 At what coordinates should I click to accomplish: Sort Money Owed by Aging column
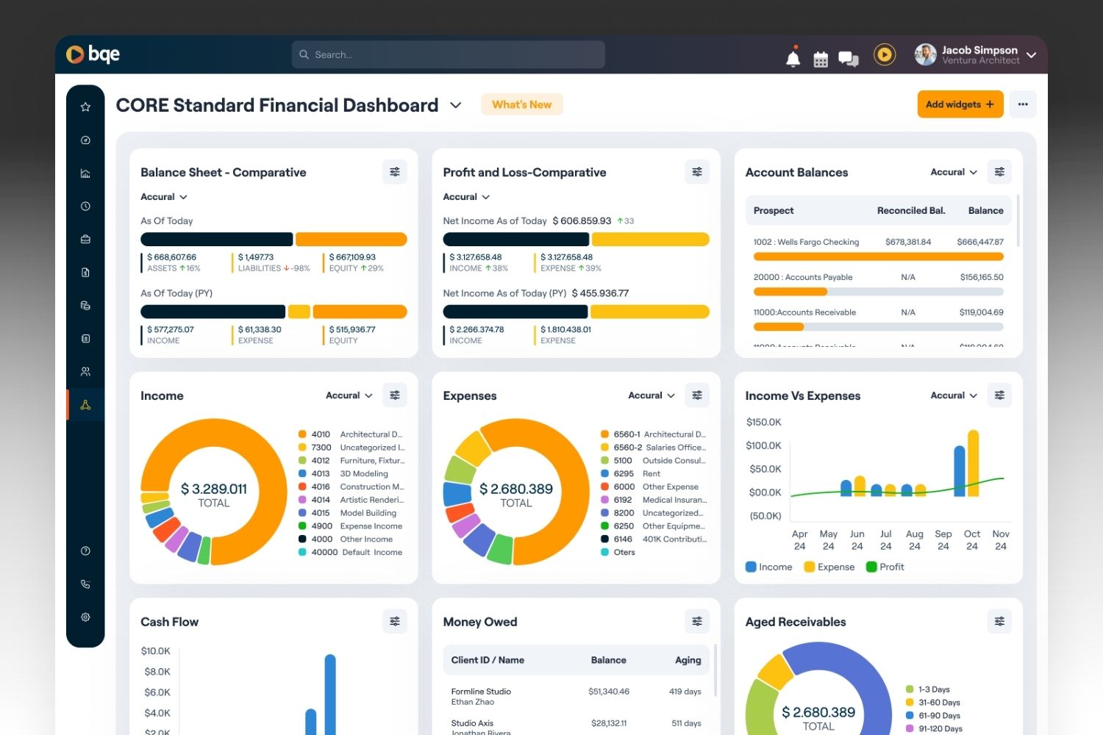688,660
